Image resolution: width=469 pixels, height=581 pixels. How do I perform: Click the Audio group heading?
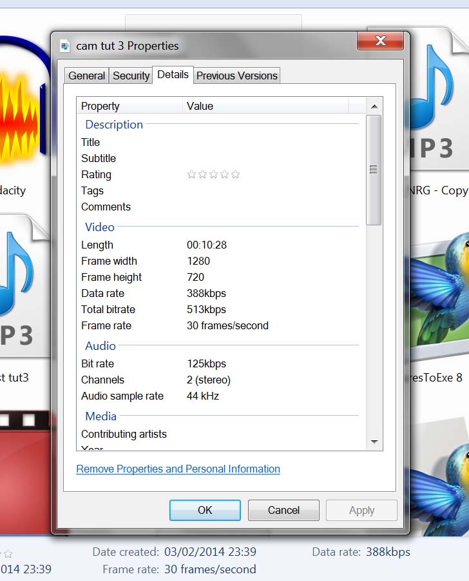[x=100, y=346]
